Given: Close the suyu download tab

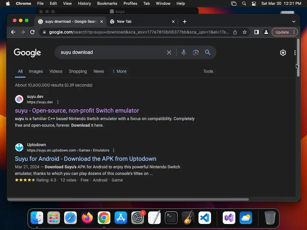Looking at the screenshot, I should (x=102, y=22).
